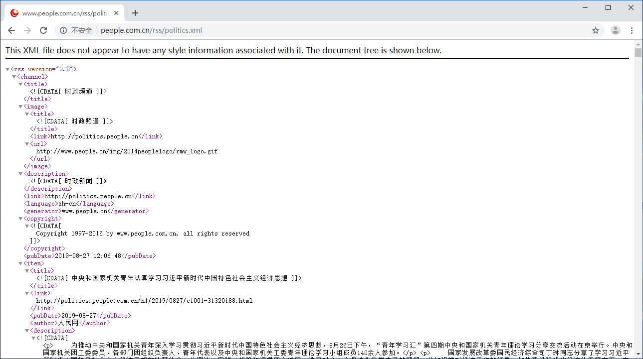The image size is (643, 359).
Task: Collapse the first item node
Action: [20, 263]
